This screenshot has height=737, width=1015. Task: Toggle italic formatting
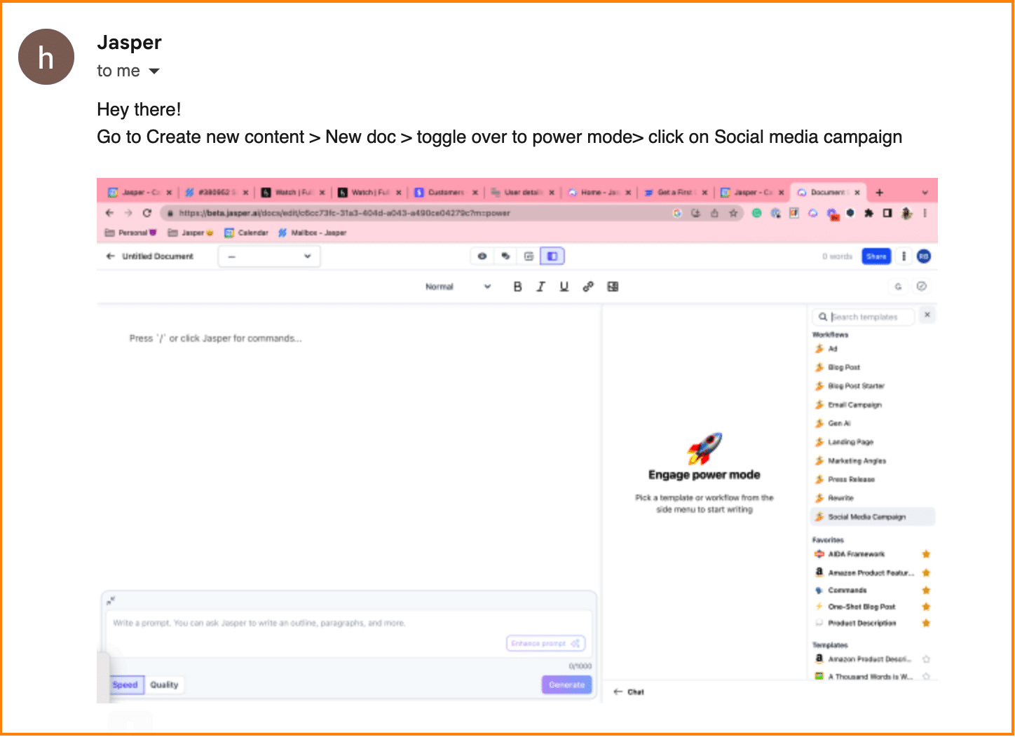[x=540, y=287]
